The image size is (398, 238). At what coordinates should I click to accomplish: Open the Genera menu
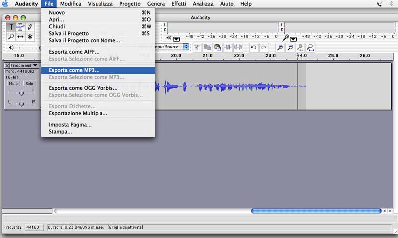(156, 4)
